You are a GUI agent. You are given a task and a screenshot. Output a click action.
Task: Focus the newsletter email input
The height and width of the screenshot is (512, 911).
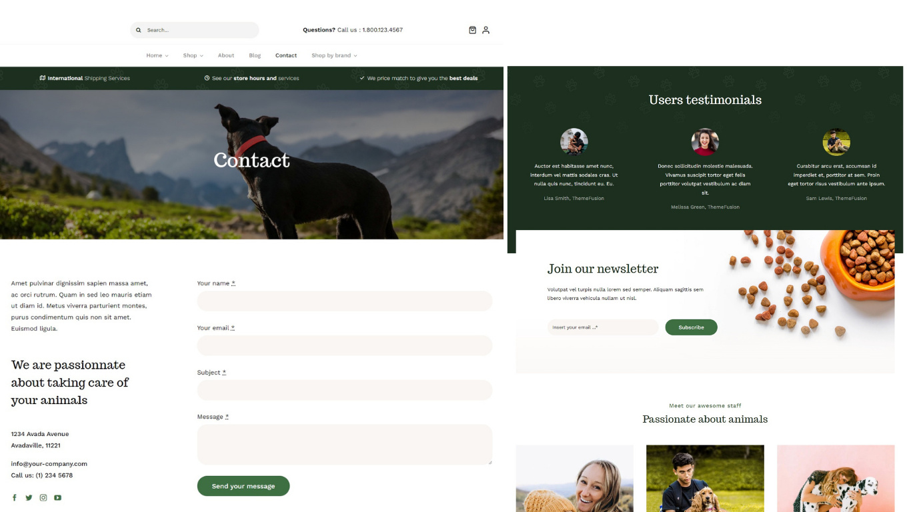(603, 327)
